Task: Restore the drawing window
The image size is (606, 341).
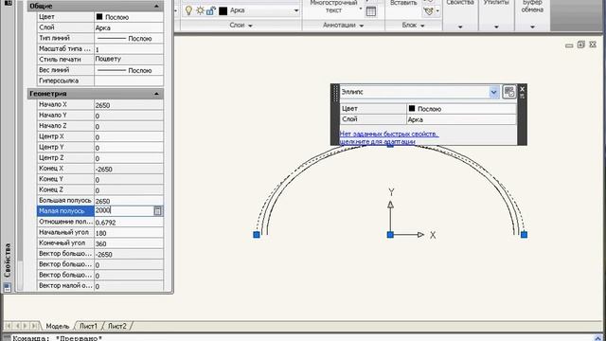Action: [580, 45]
